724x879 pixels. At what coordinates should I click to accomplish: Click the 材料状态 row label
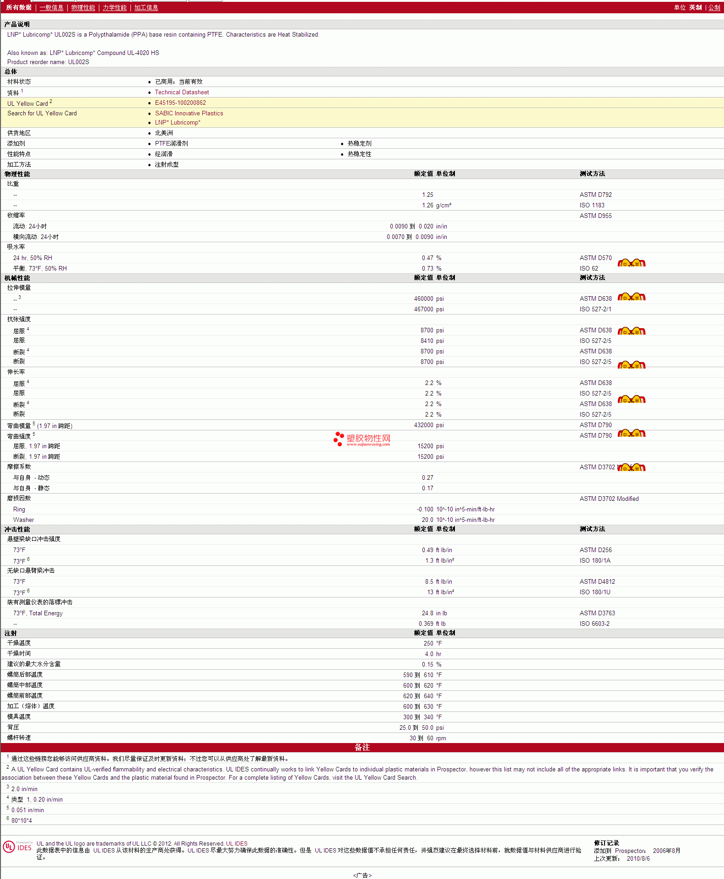click(x=19, y=81)
